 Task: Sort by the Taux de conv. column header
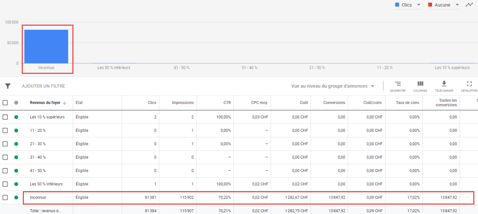(x=407, y=103)
